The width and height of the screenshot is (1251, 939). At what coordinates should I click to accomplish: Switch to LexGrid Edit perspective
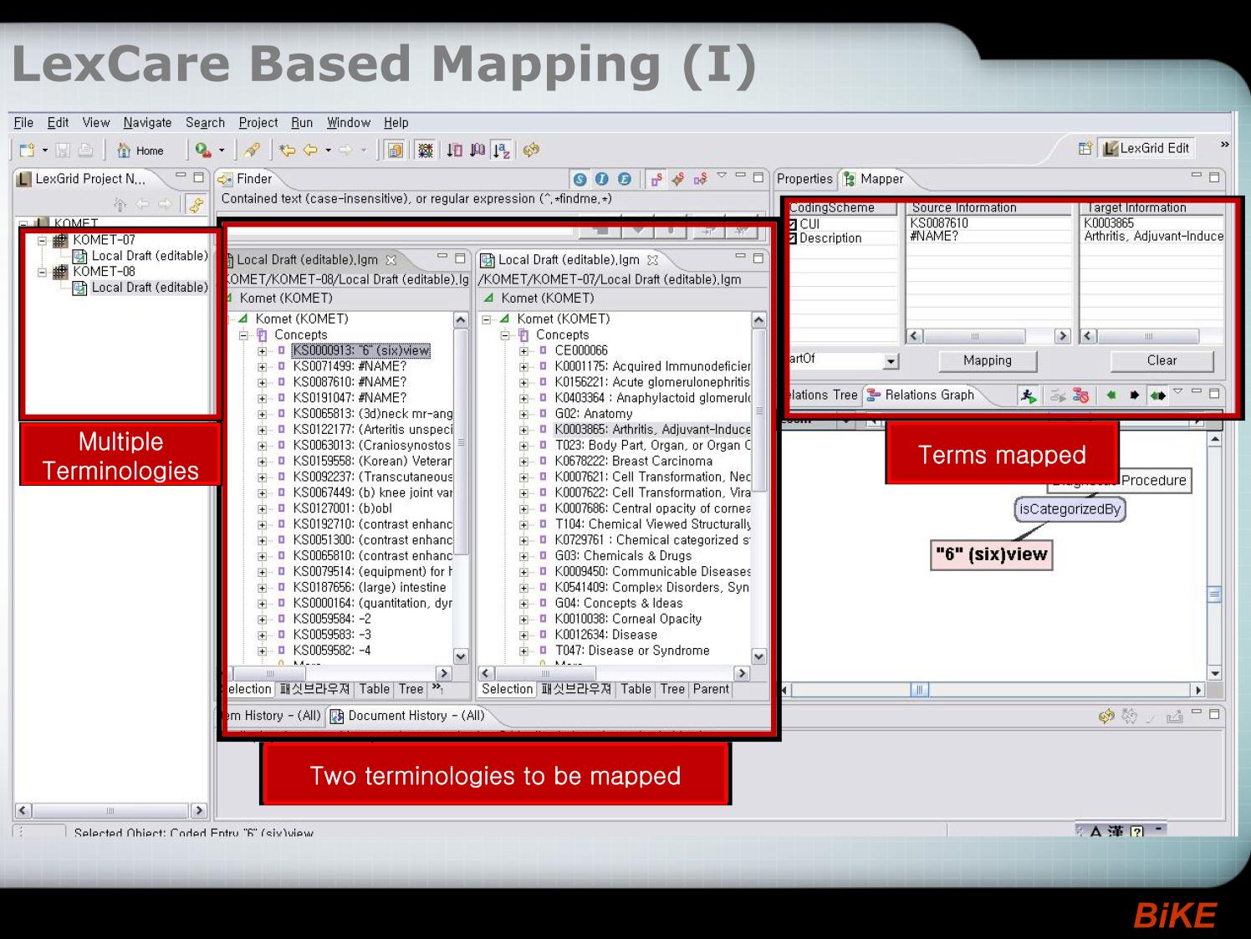tap(1146, 149)
